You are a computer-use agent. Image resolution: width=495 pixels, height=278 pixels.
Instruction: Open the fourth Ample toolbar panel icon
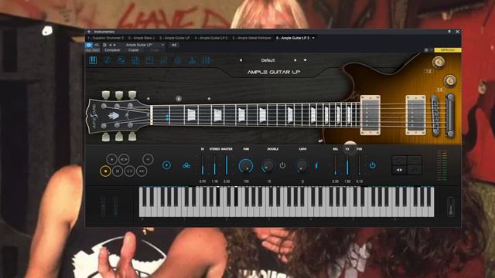click(135, 60)
